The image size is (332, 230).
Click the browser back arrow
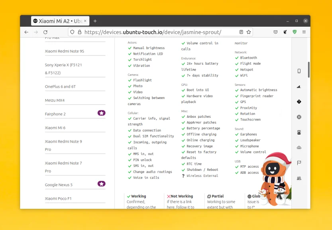26,32
